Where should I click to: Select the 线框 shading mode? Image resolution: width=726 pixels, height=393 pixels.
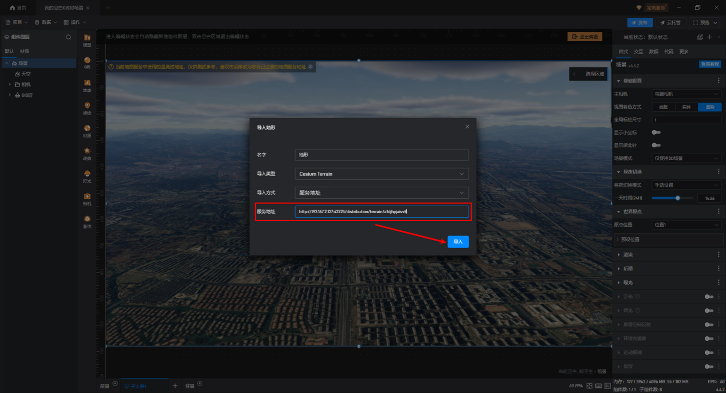click(x=664, y=107)
